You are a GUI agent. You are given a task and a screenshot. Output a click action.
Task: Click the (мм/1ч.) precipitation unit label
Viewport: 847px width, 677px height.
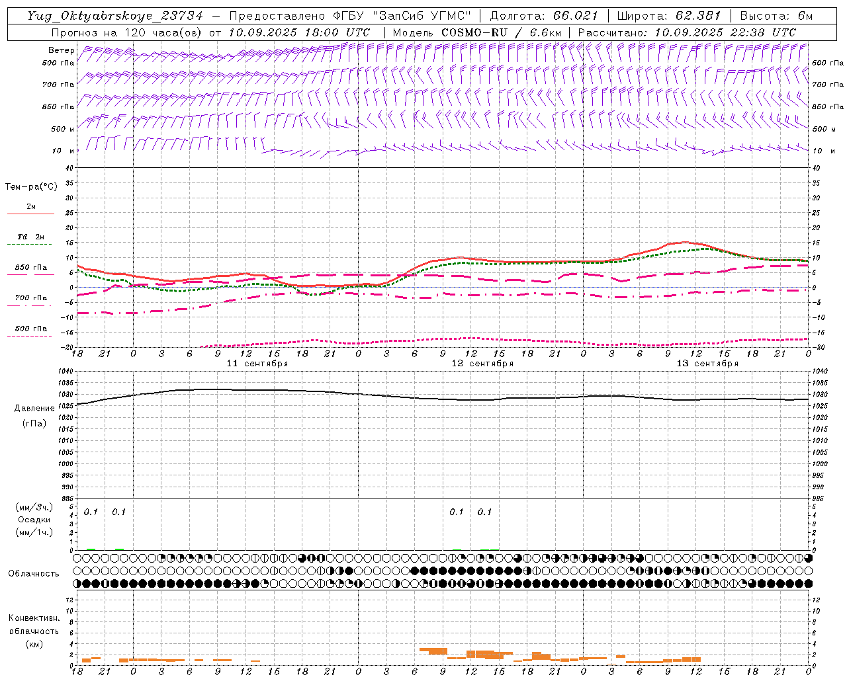[34, 532]
